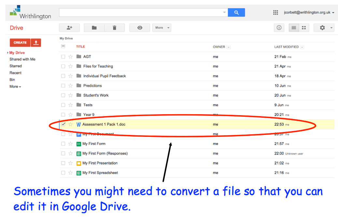
Task: Click the Student's Work folder icon
Action: pos(79,95)
